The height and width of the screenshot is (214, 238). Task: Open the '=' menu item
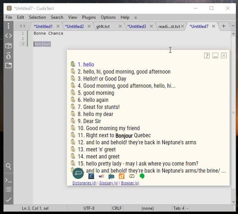pyautogui.click(x=135, y=18)
